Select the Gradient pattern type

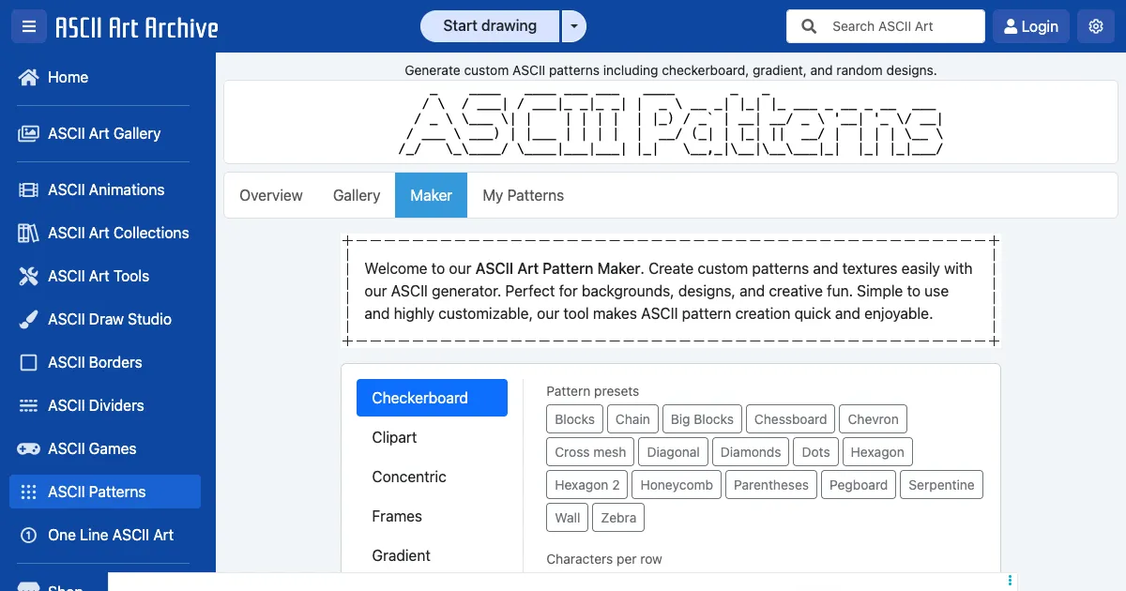pyautogui.click(x=401, y=555)
